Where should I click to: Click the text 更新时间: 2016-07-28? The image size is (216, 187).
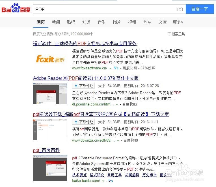[x=141, y=86]
